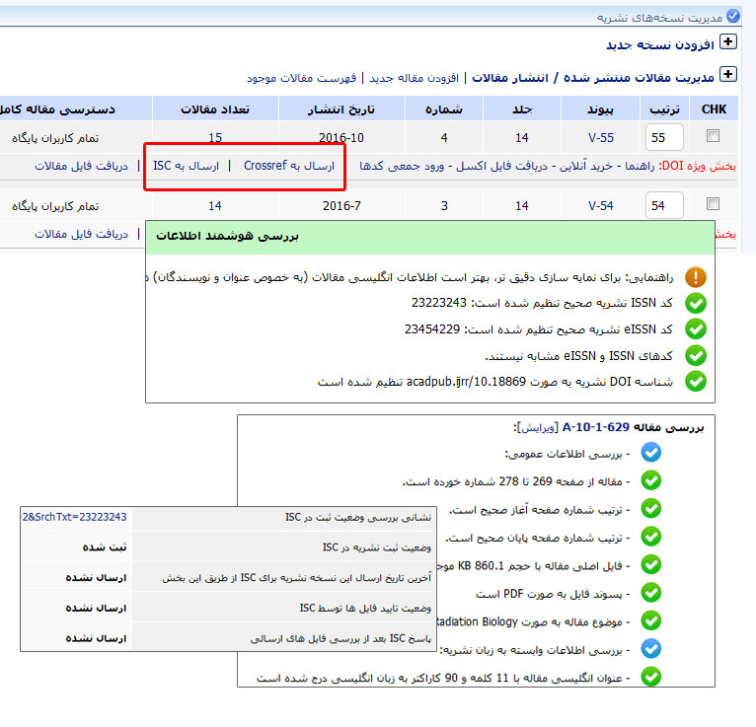Click blue icon next to مدیریت نسخه‌های نشریه header

pos(732,17)
